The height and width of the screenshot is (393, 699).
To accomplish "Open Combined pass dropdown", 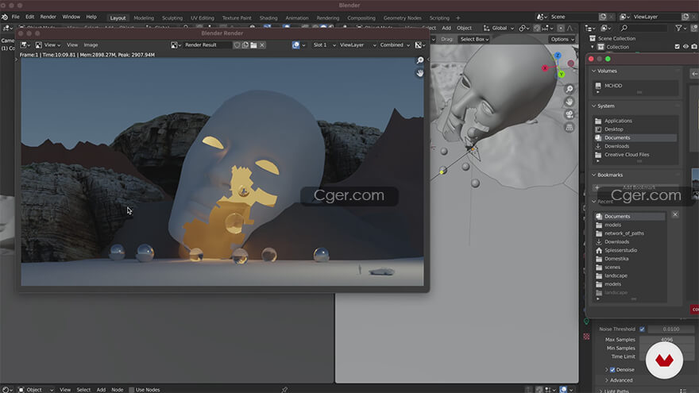I will pyautogui.click(x=395, y=45).
